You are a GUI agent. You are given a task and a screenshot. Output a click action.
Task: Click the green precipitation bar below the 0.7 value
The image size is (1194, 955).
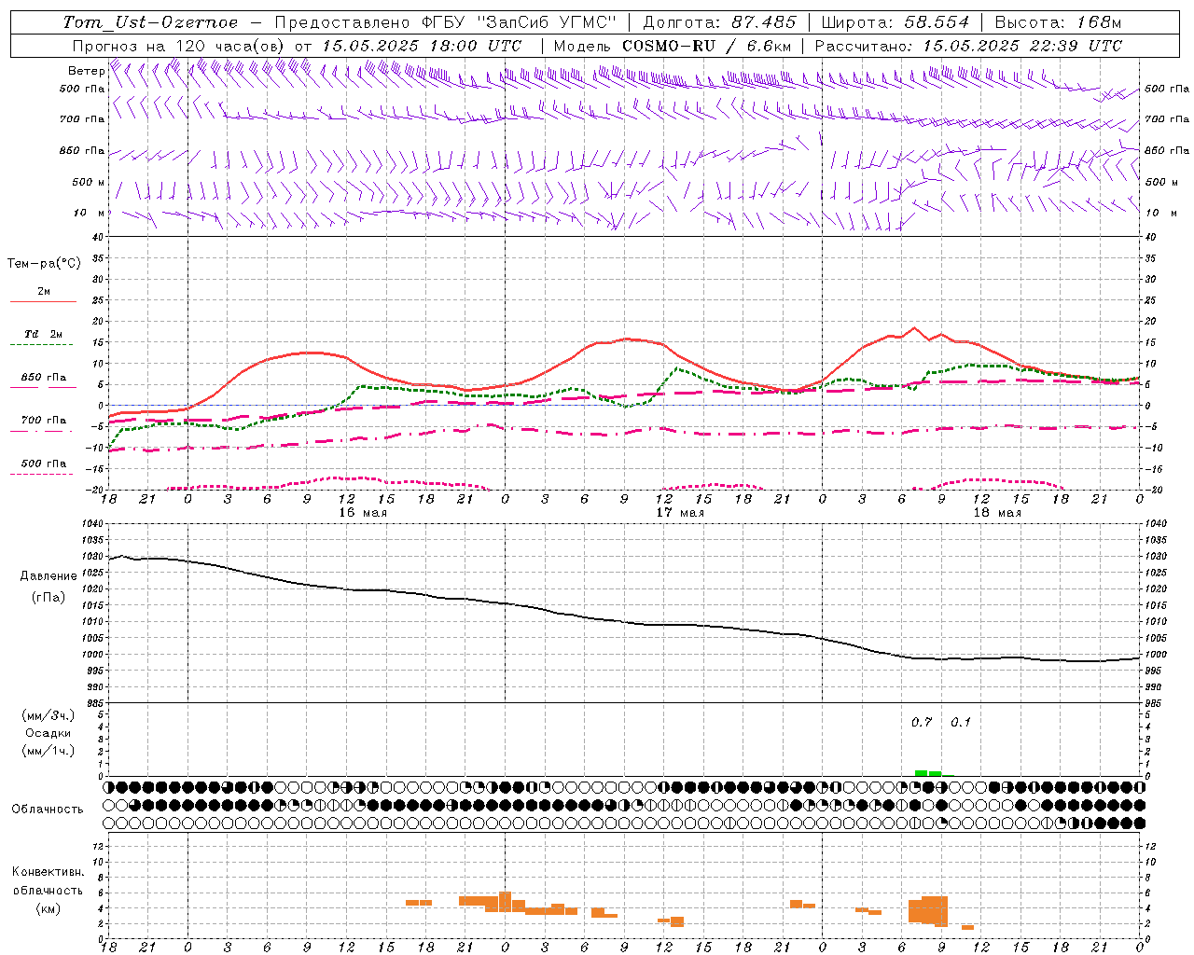tap(922, 773)
